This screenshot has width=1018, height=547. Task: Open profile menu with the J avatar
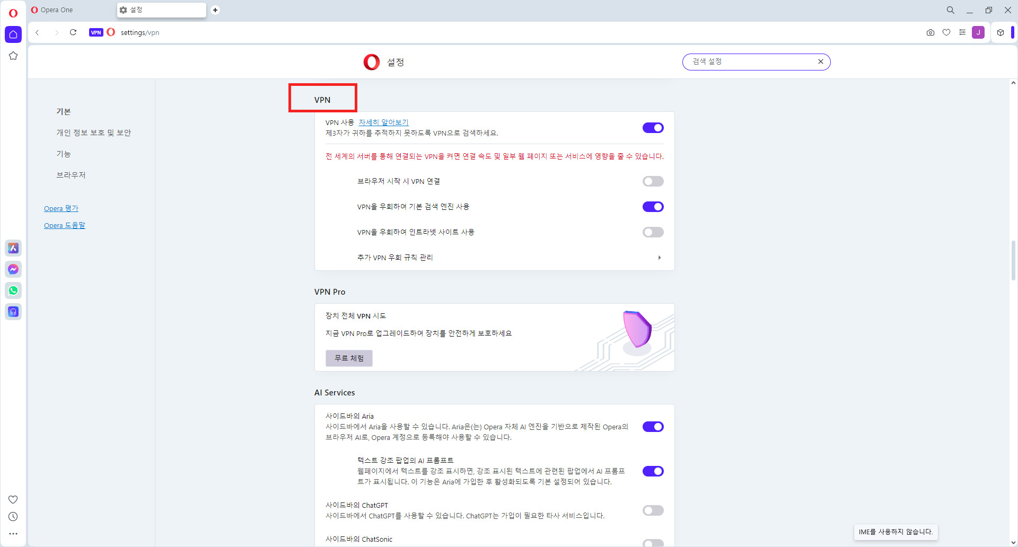coord(978,32)
